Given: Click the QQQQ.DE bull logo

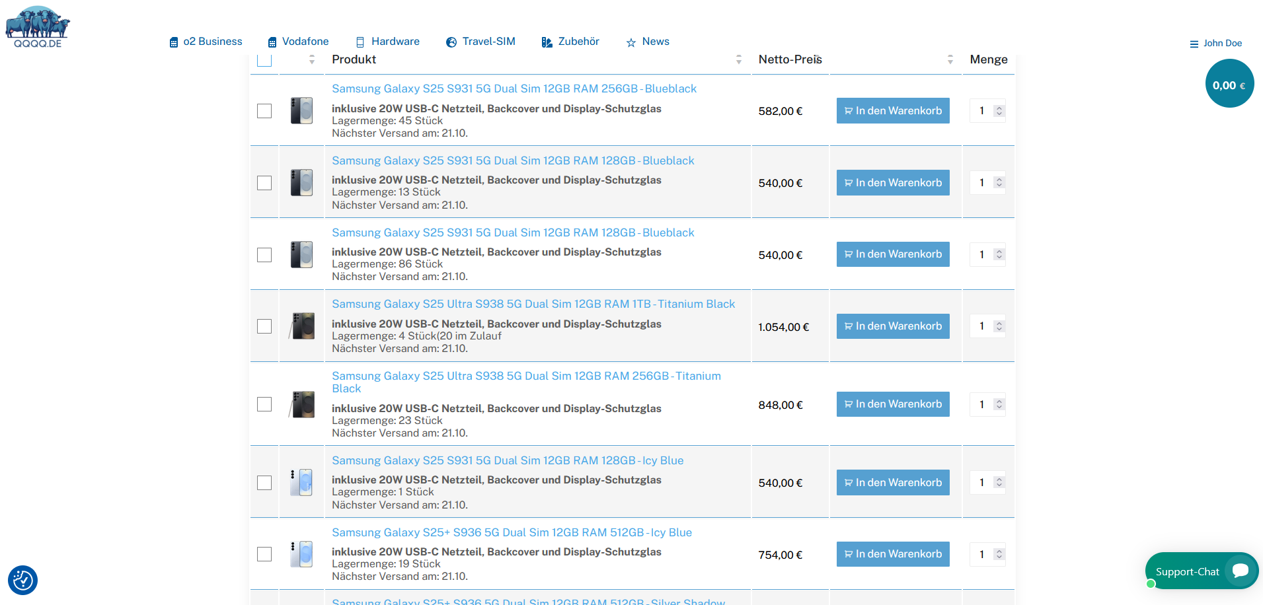Looking at the screenshot, I should 38,26.
